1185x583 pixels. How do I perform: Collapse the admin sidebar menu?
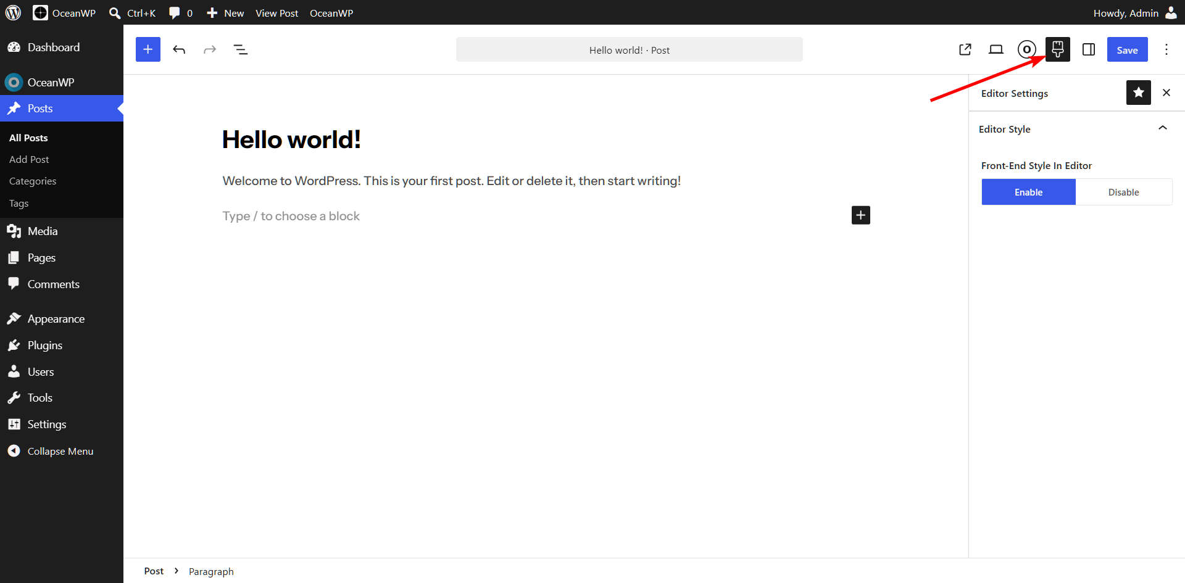pos(51,451)
